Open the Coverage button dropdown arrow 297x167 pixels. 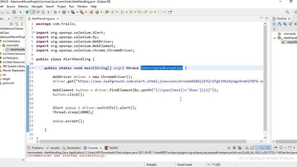click(x=77, y=12)
